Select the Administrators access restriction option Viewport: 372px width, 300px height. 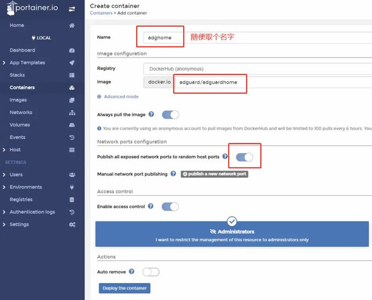click(232, 234)
